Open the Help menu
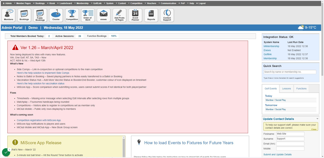Viewport: 324px width, 158px height. click(x=190, y=3)
